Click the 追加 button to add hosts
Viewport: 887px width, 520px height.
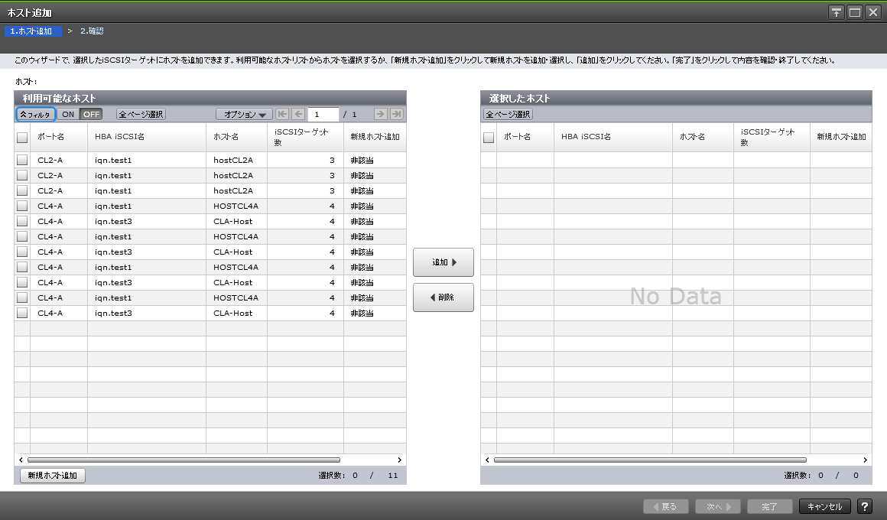443,262
